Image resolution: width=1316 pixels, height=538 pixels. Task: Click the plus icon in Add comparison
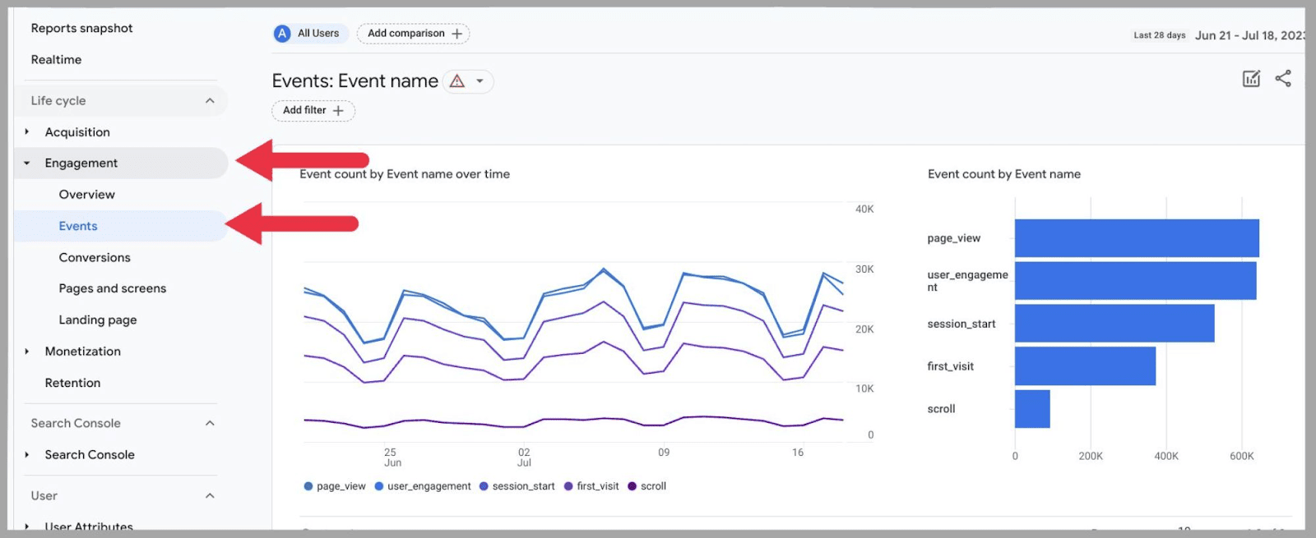457,34
